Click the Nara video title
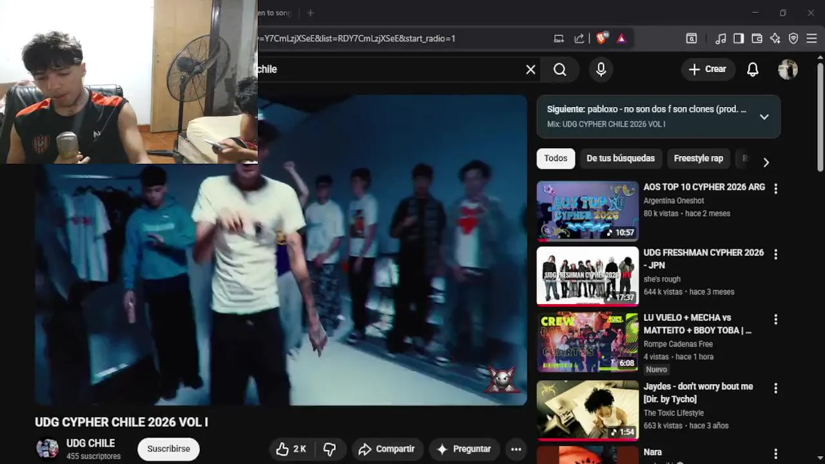This screenshot has width=825, height=464. click(652, 452)
